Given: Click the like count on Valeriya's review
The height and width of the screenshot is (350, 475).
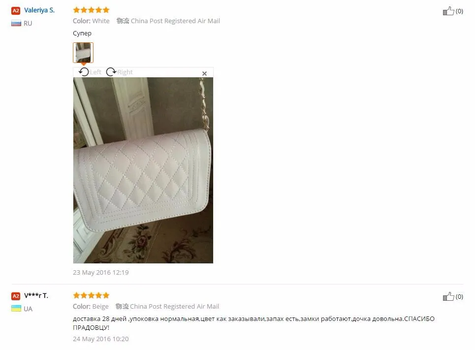Looking at the screenshot, I should tap(459, 11).
